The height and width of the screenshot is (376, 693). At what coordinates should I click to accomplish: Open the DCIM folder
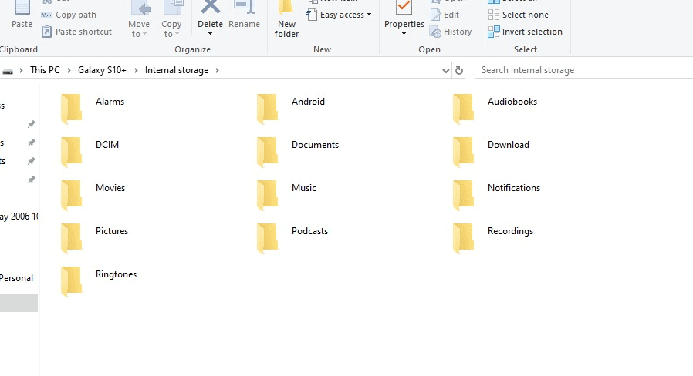click(x=90, y=151)
